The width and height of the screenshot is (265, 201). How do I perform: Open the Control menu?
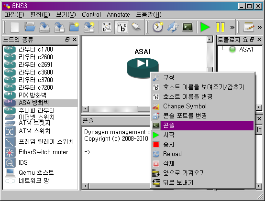(91, 15)
